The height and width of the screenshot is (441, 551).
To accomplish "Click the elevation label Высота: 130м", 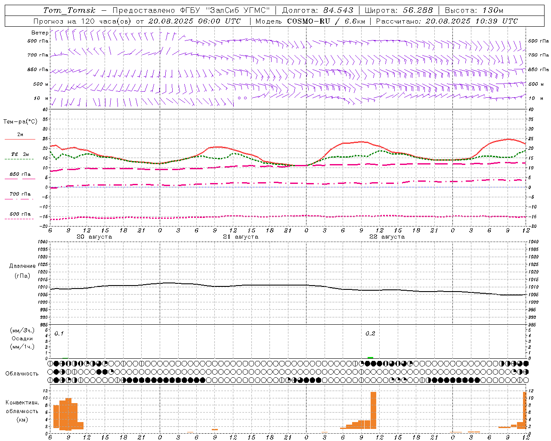I will tap(474, 10).
